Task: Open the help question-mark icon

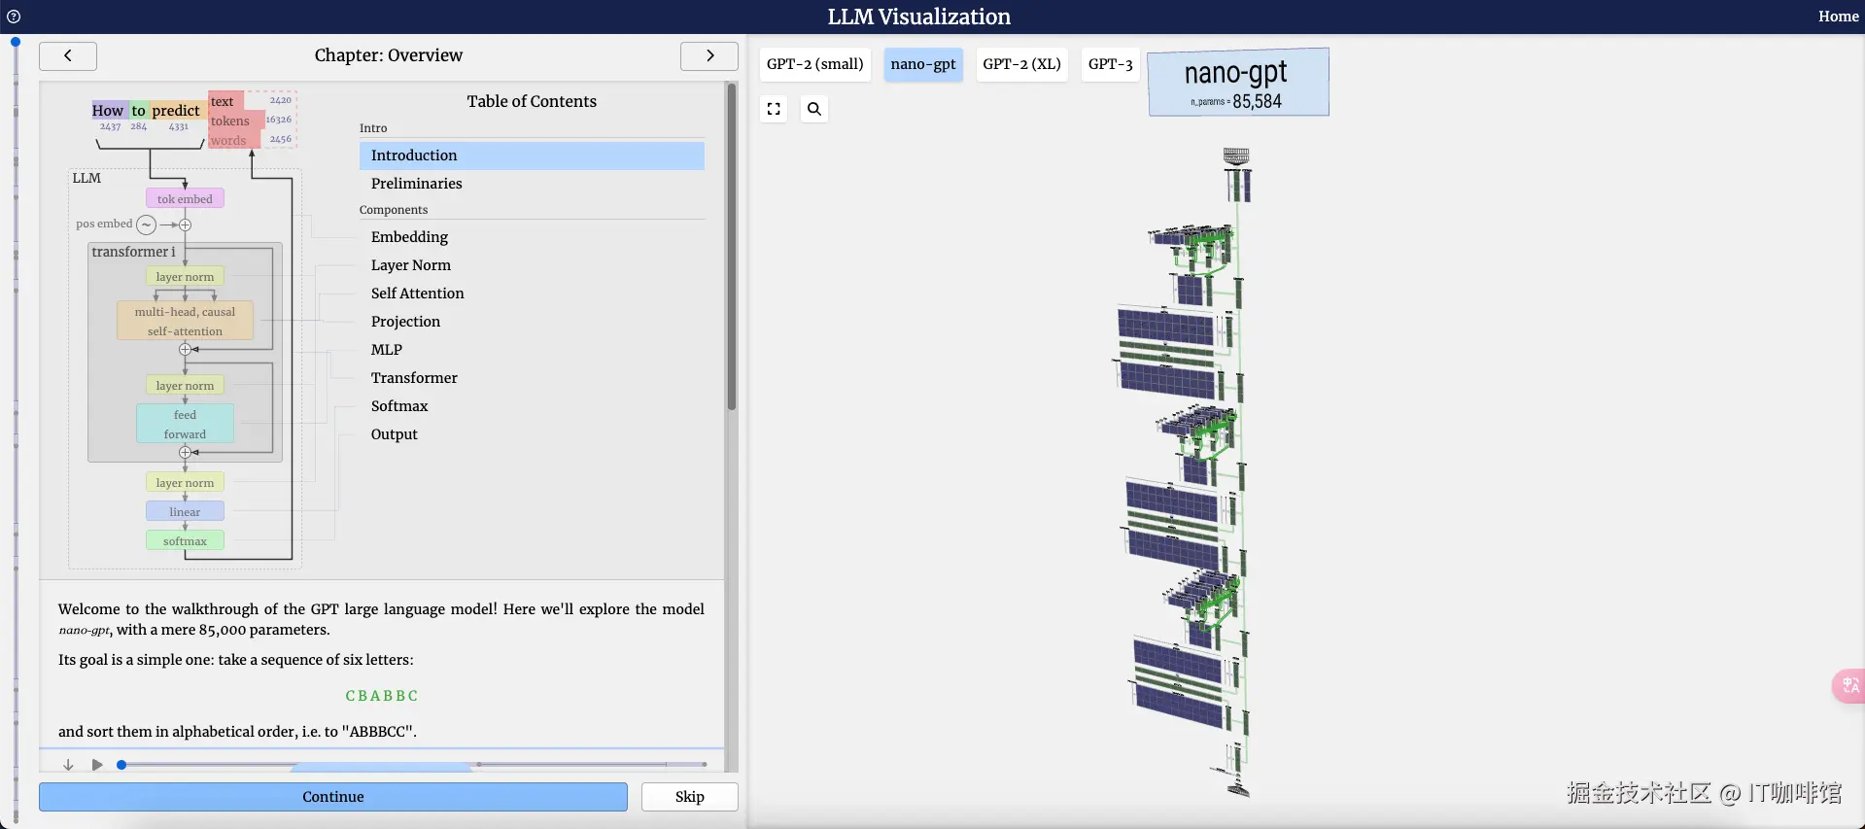Action: [x=14, y=17]
